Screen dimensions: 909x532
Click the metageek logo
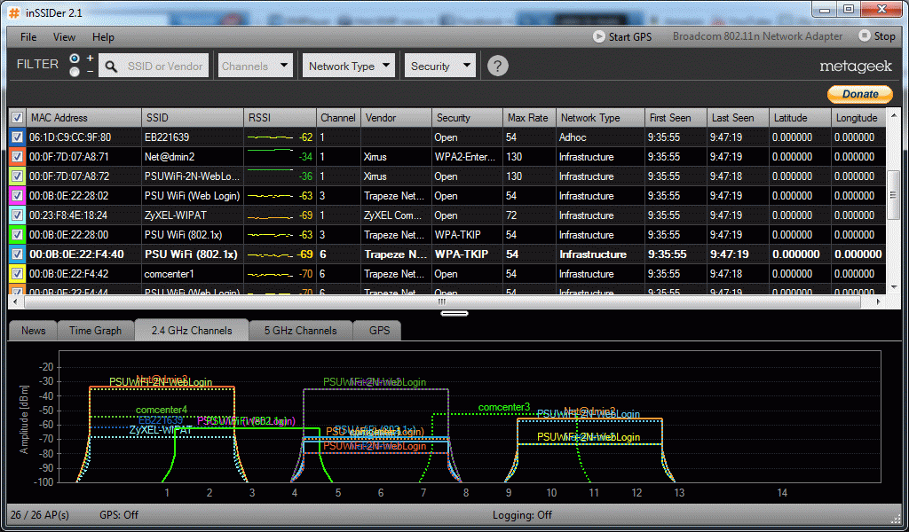point(855,66)
